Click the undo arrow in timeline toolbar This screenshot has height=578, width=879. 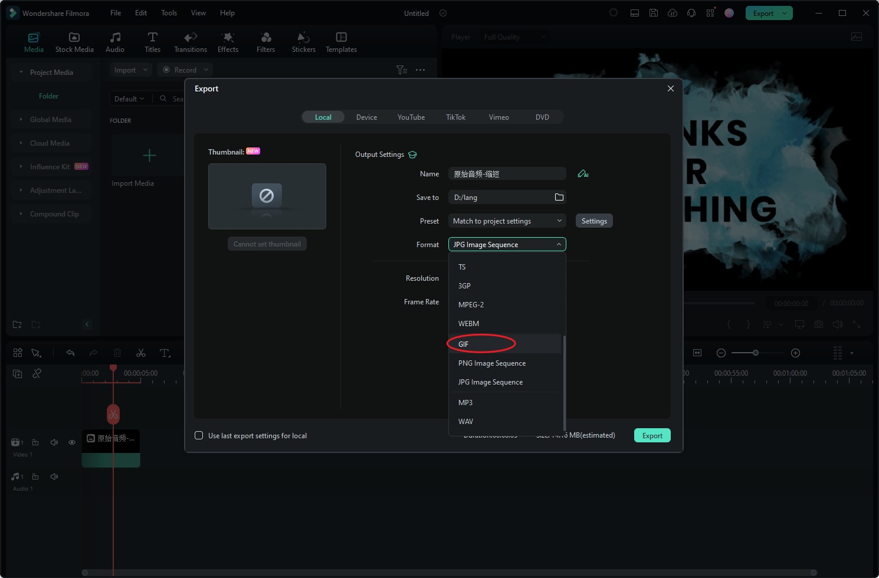pos(70,353)
